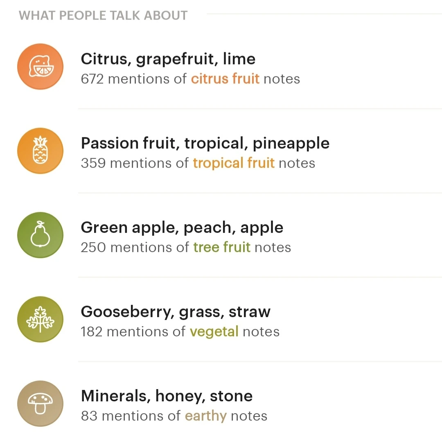
Task: Select 'Gooseberry, grass, straw' heading
Action: point(176,312)
